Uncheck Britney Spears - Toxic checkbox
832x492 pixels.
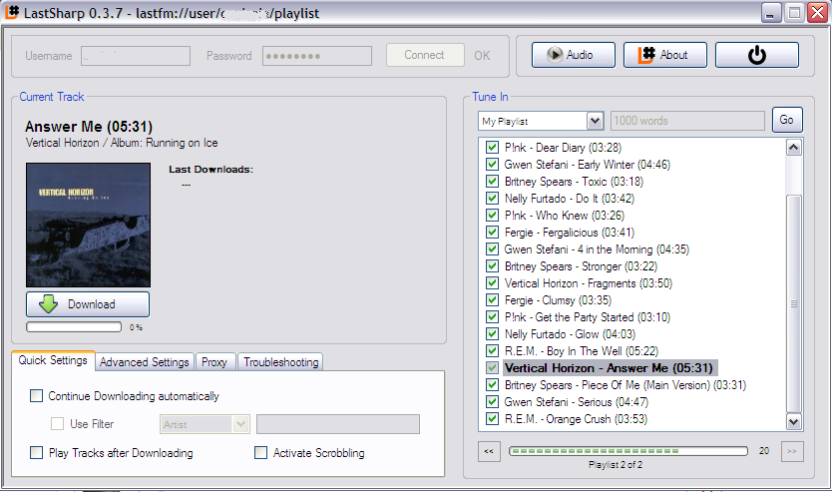pyautogui.click(x=493, y=181)
